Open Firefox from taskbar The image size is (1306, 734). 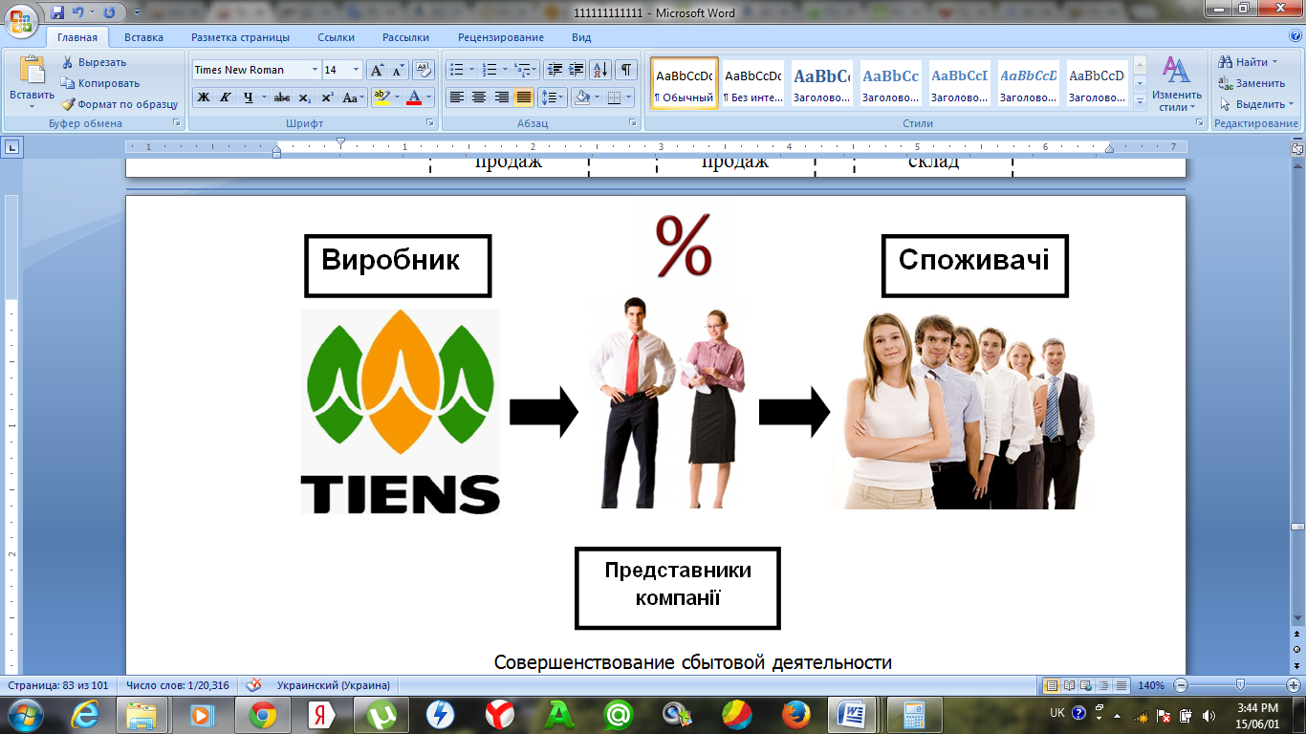794,714
